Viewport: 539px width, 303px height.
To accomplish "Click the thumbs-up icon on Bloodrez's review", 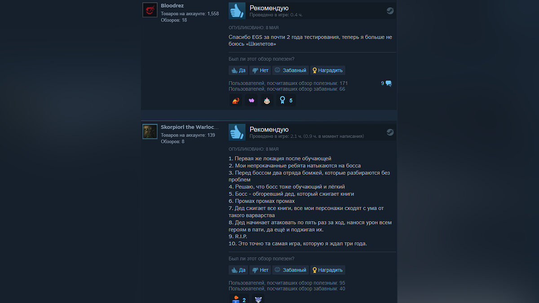I will [237, 10].
